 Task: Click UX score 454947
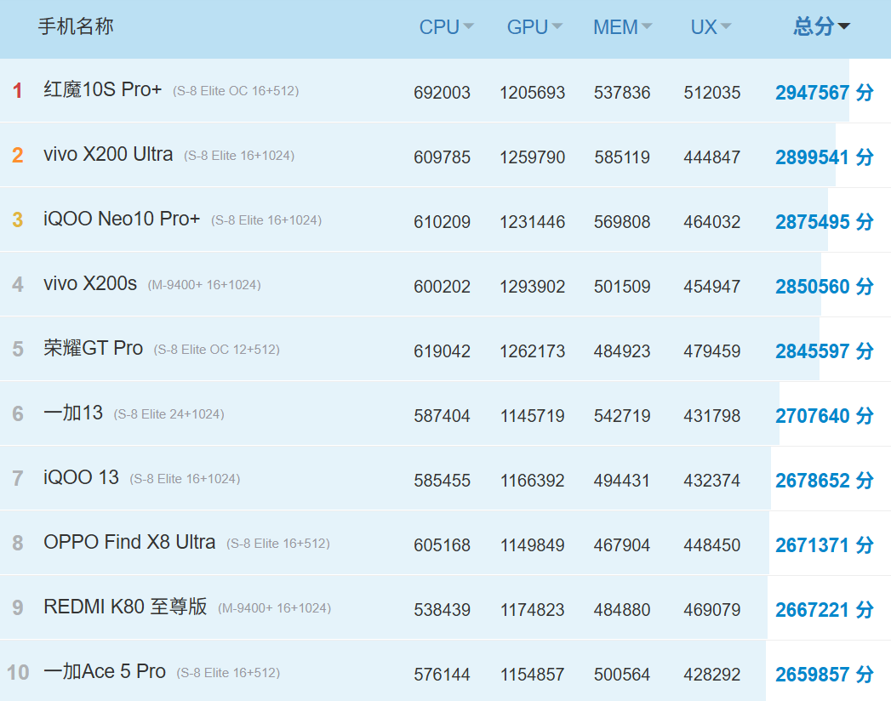(x=712, y=287)
